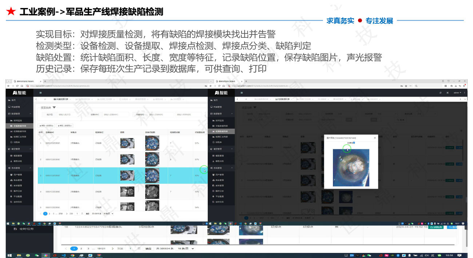Viewport: 473px width, 258px height.
Task: View 操作日志 via its sidebar icon
Action: tap(18, 192)
